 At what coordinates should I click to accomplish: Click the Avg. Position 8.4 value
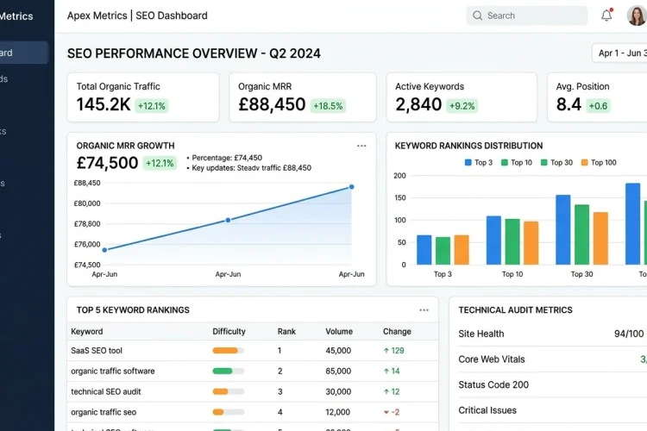coord(568,104)
